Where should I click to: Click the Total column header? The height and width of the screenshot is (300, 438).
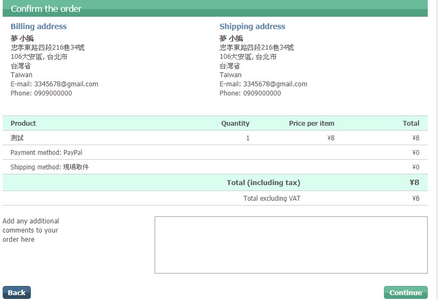point(411,124)
